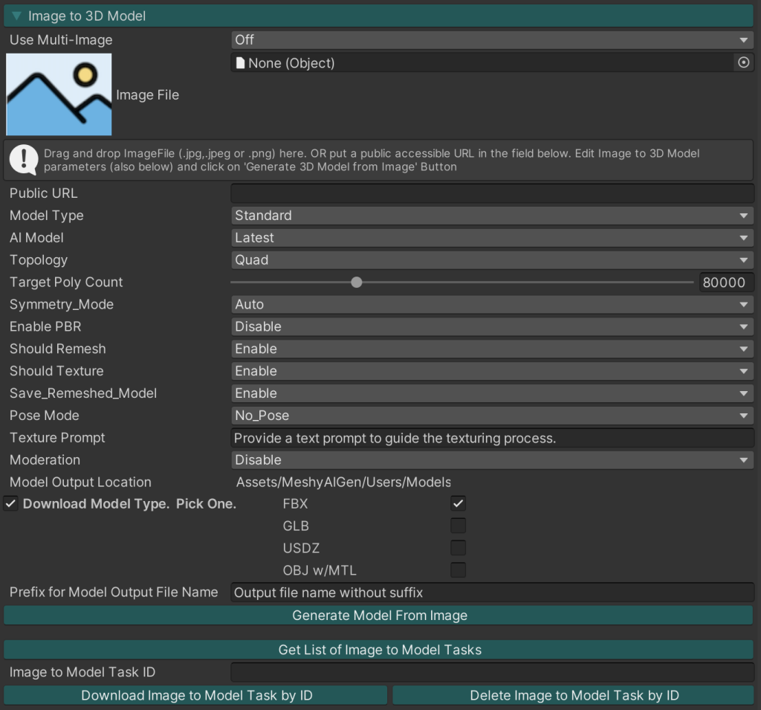Enable the OBJ w/MTL checkbox
The width and height of the screenshot is (761, 710).
pos(459,571)
